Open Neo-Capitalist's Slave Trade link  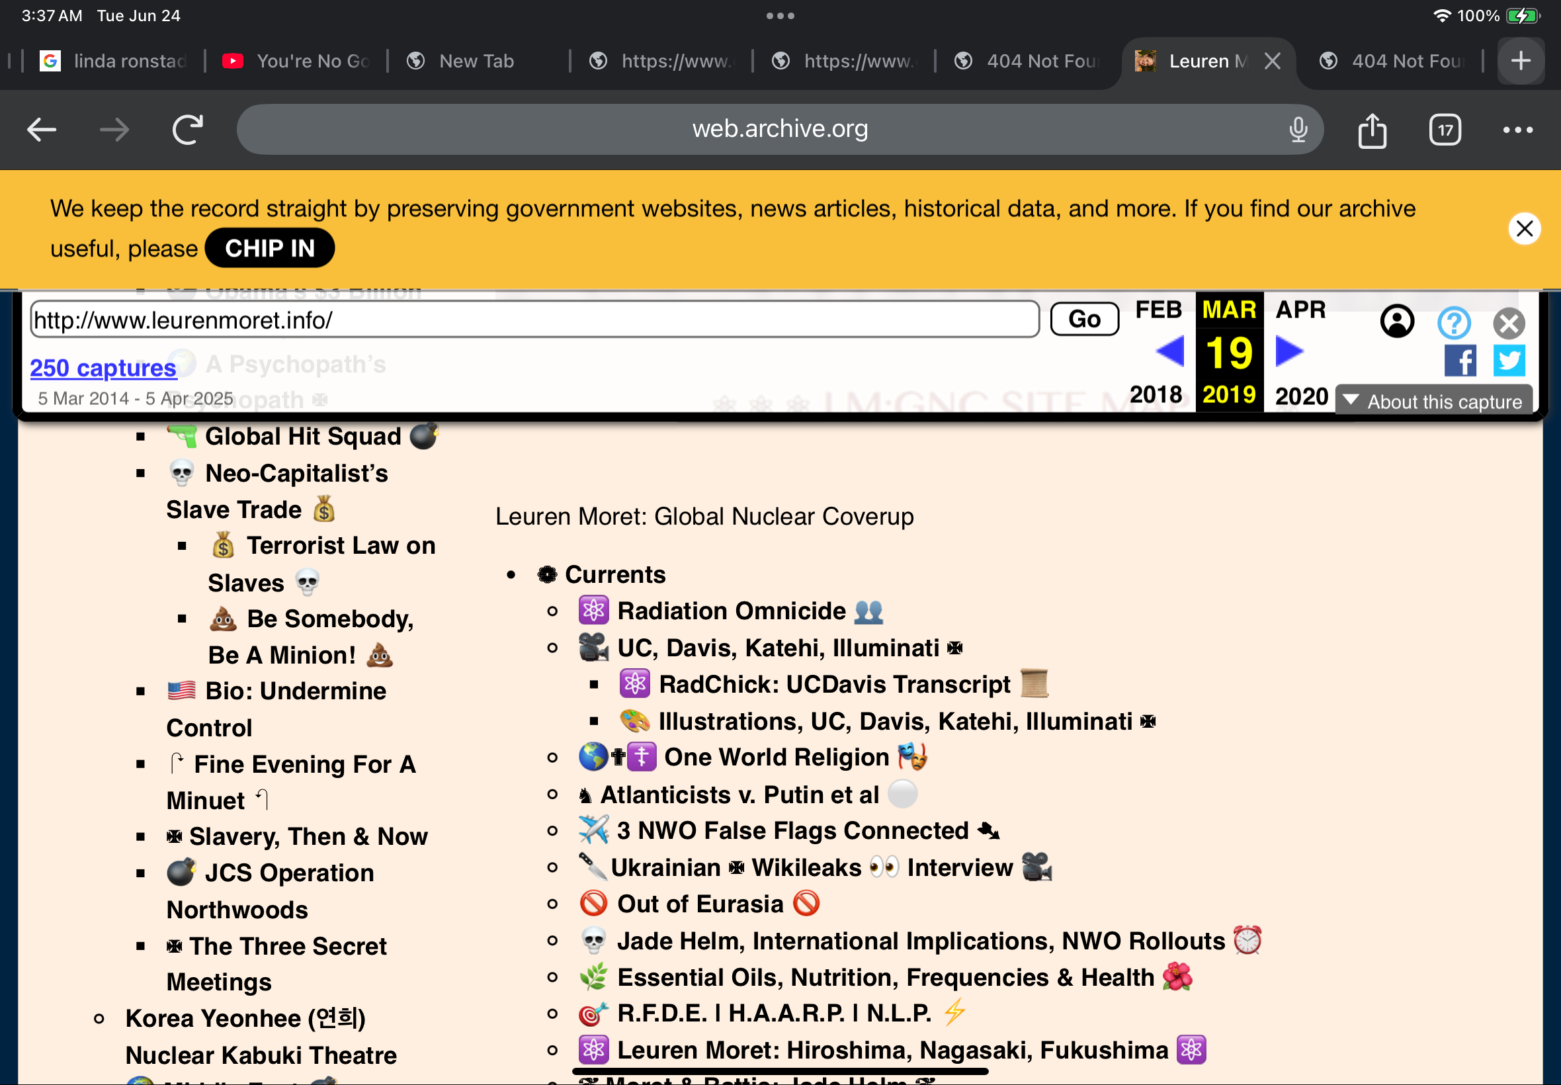278,492
